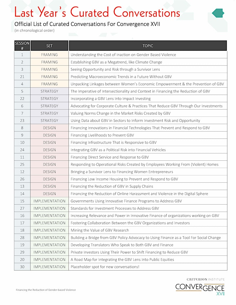Select 'Incorporating a GBV Lens Into Impact Investing'
The height and width of the screenshot is (305, 236).
110,99
